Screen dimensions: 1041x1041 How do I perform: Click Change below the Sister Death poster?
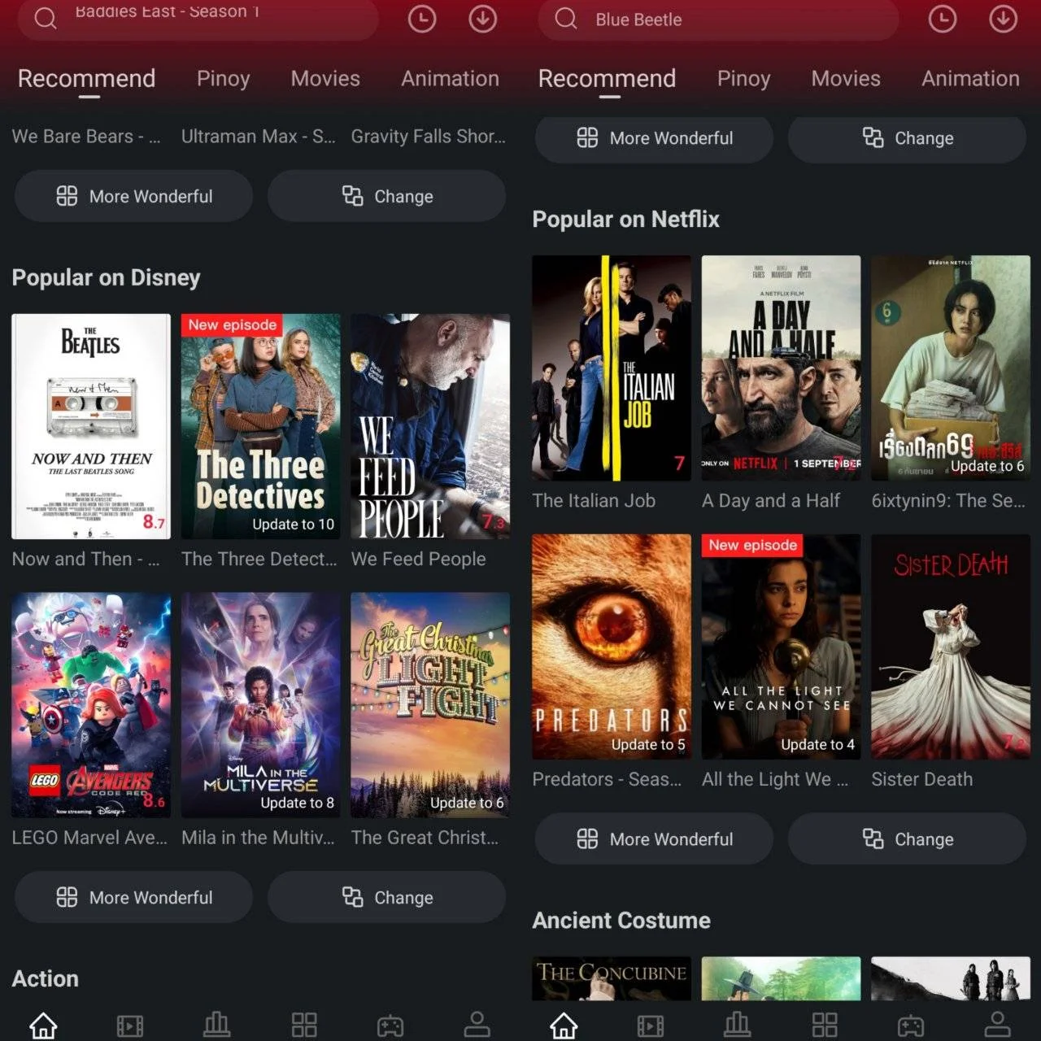coord(908,838)
